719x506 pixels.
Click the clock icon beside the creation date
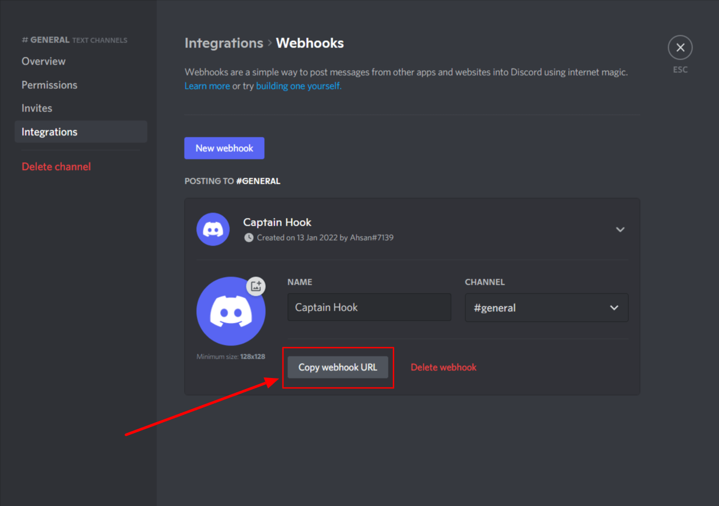[x=248, y=237]
